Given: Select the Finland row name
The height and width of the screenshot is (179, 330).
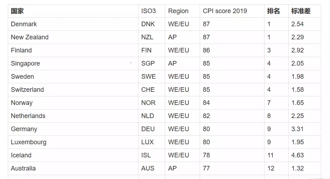Looking at the screenshot, I should 21,50.
